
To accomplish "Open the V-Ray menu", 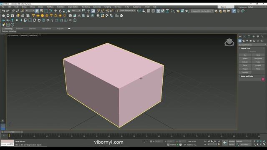I will 127,7.
